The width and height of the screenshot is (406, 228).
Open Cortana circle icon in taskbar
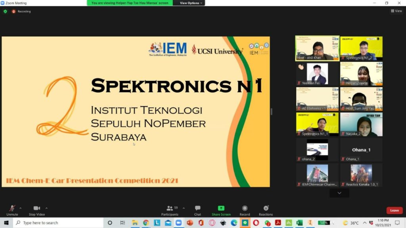(110, 223)
